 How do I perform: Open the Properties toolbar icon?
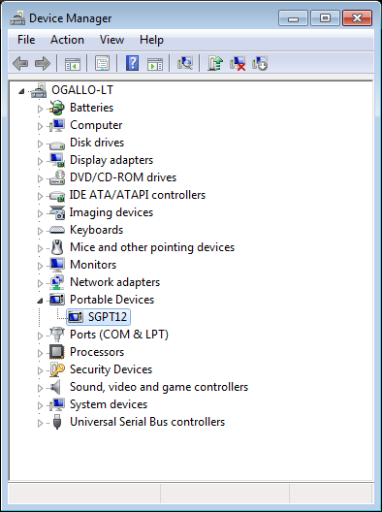click(x=102, y=63)
